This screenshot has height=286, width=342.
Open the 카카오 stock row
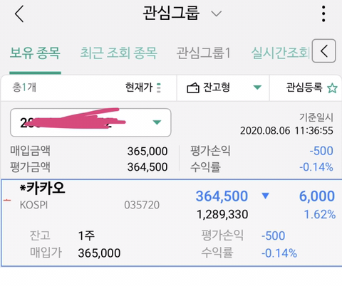(172, 223)
